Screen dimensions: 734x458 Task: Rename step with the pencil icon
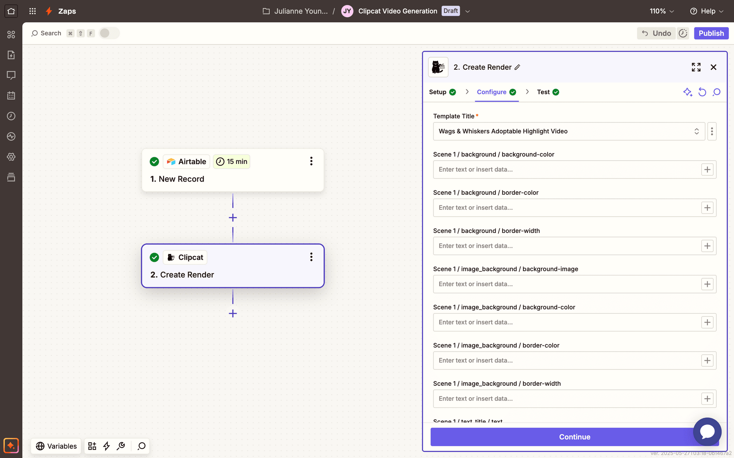pyautogui.click(x=517, y=67)
